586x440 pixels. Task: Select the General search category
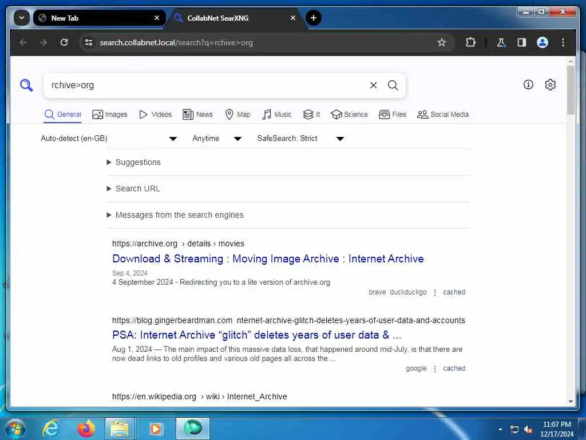(62, 114)
